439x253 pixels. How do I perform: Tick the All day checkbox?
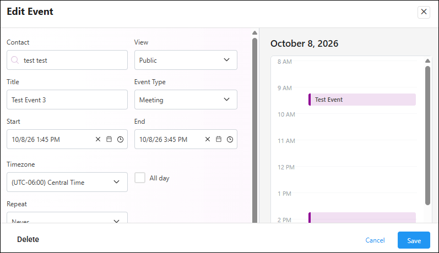[x=140, y=178]
